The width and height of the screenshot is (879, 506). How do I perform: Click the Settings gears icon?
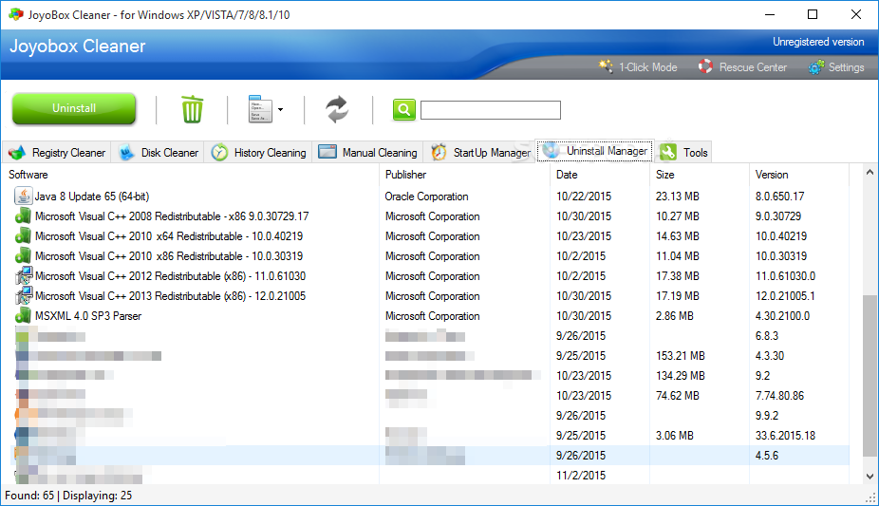(816, 67)
